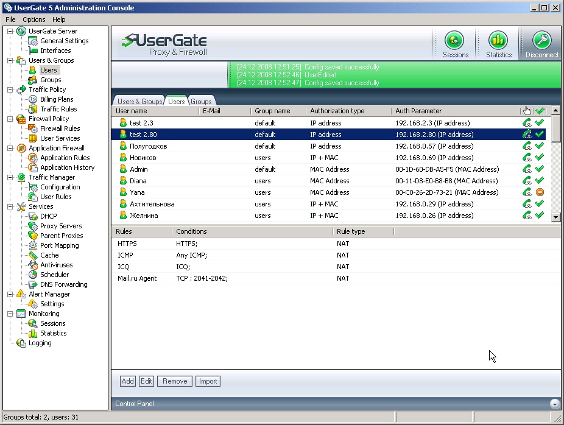Switch to the Groups tab
Screen dimensions: 564x425
[201, 102]
